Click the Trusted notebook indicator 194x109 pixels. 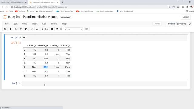tap(157, 24)
